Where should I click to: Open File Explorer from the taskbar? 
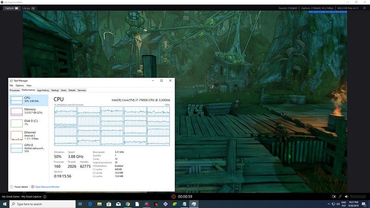point(99,204)
